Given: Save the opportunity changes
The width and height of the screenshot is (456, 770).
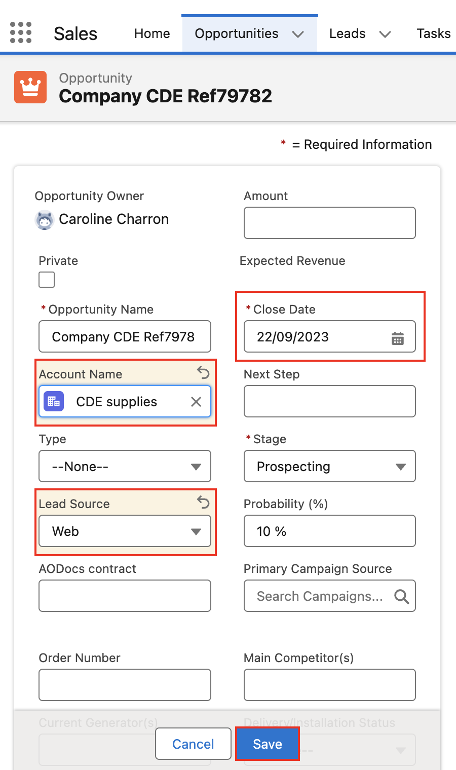Looking at the screenshot, I should tap(268, 744).
